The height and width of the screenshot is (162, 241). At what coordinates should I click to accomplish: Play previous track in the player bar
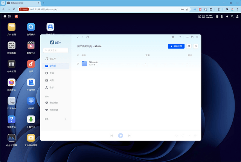pyautogui.click(x=111, y=136)
